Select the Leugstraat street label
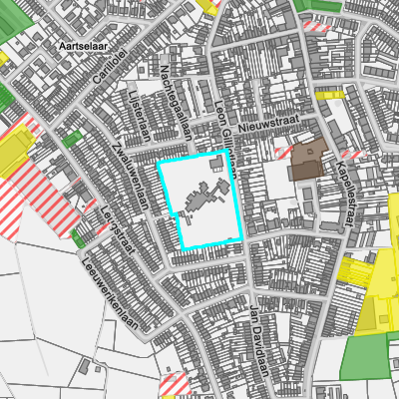The height and width of the screenshot is (399, 399). point(118,230)
